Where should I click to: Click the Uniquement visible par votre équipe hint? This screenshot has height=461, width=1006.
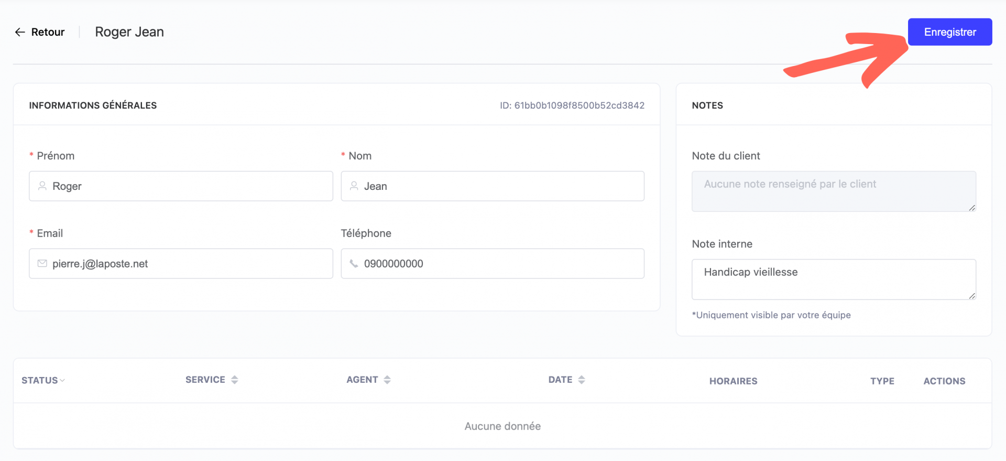(771, 315)
